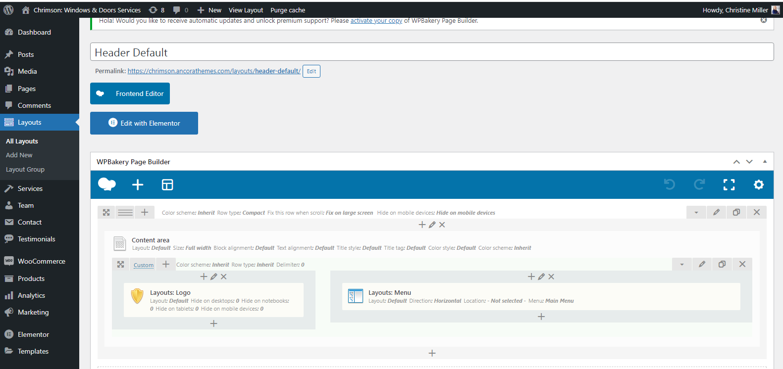This screenshot has height=369, width=783.
Task: Append element below Layouts: Logo
Action: click(213, 323)
